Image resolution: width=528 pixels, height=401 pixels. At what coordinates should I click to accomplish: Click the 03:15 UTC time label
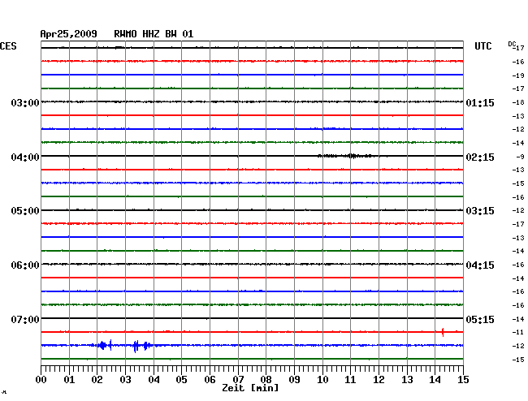(x=480, y=211)
